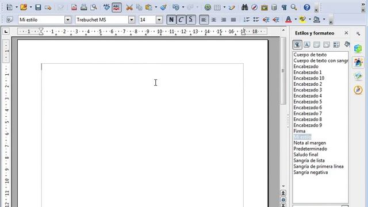Send document as e-mail icon
Image resolution: width=368 pixels, height=207 pixels.
pos(48,7)
